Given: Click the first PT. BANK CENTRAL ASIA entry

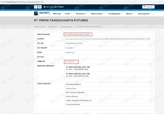Looking at the screenshot, I should coord(78,67).
